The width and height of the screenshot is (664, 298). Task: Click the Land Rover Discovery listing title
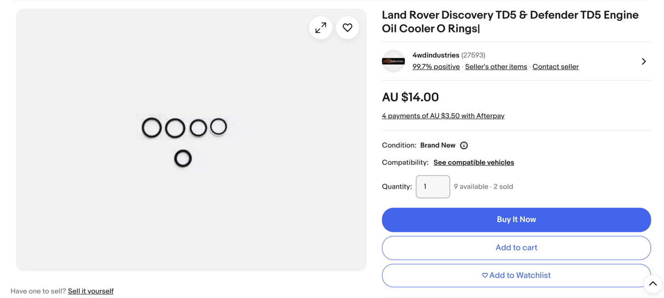pos(510,22)
